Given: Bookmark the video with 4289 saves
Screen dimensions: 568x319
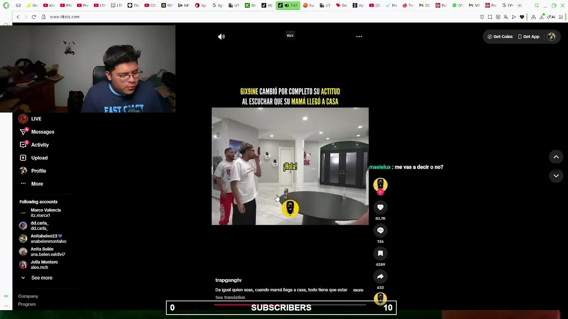Looking at the screenshot, I should pos(380,253).
